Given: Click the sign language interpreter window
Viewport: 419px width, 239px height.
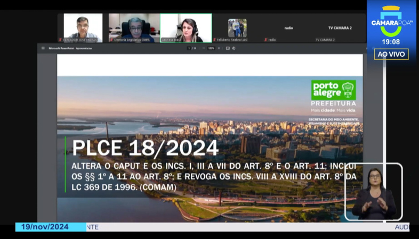Looking at the screenshot, I should (x=374, y=192).
